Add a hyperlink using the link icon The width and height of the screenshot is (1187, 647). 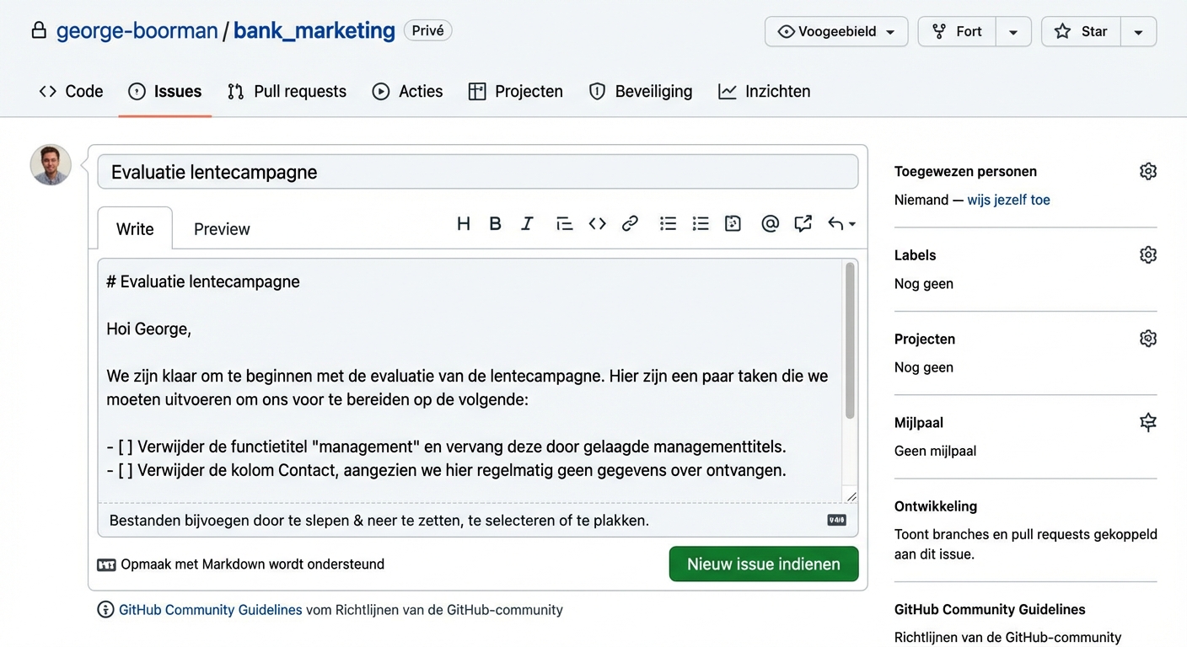pyautogui.click(x=630, y=223)
